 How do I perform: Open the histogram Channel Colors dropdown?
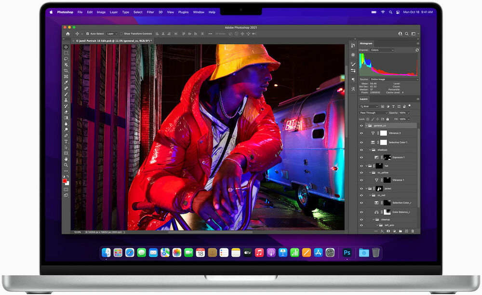tap(382, 50)
